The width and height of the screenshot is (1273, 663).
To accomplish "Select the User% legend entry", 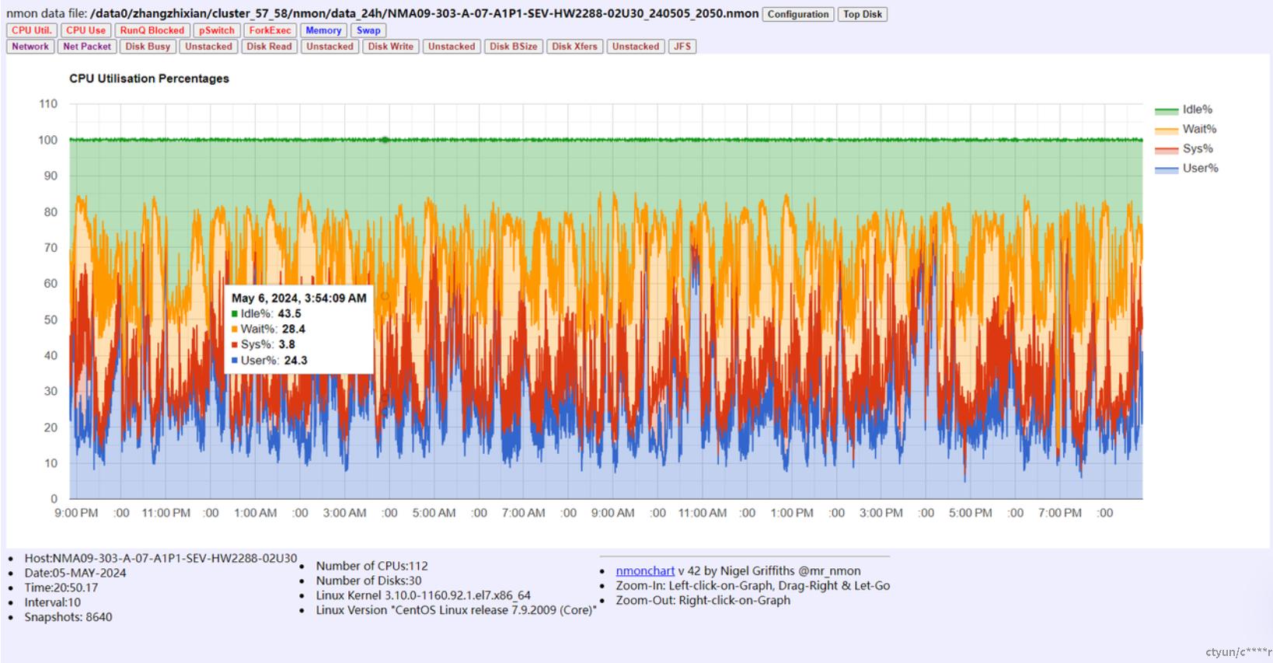I will click(1187, 168).
